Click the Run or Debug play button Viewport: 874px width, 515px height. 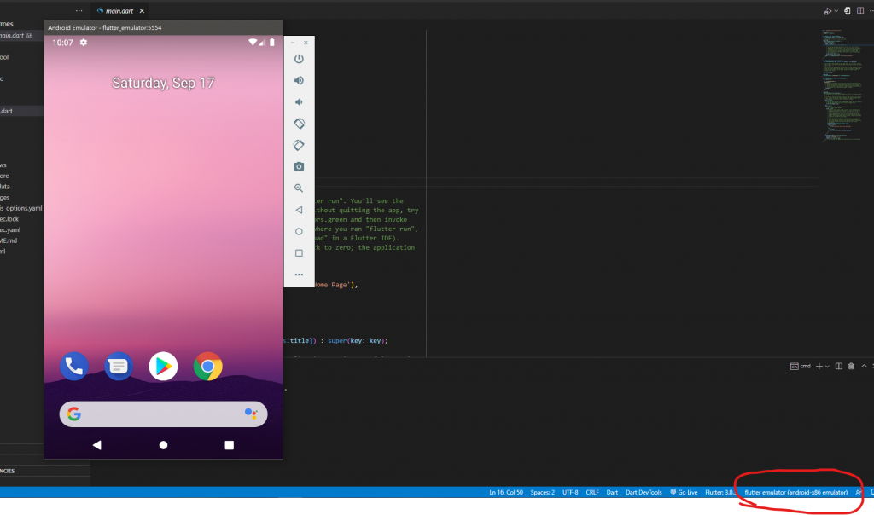828,10
